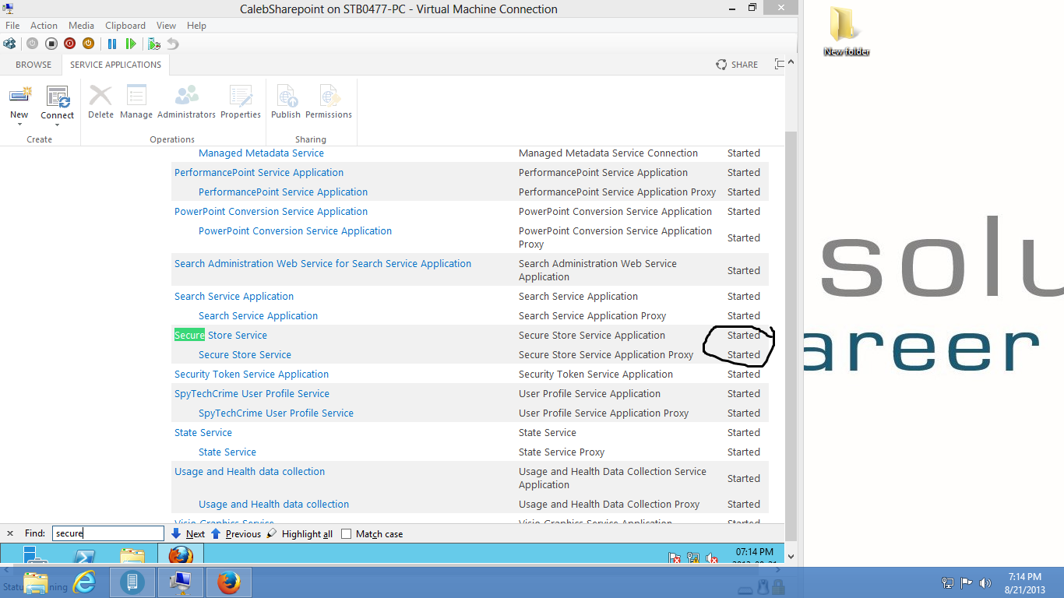Toggle the Match case checkbox
The width and height of the screenshot is (1064, 598).
pos(347,533)
